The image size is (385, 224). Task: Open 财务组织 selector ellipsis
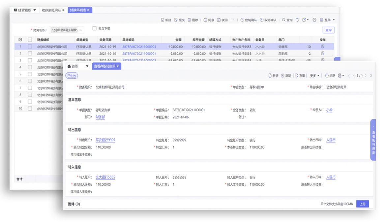point(80,30)
